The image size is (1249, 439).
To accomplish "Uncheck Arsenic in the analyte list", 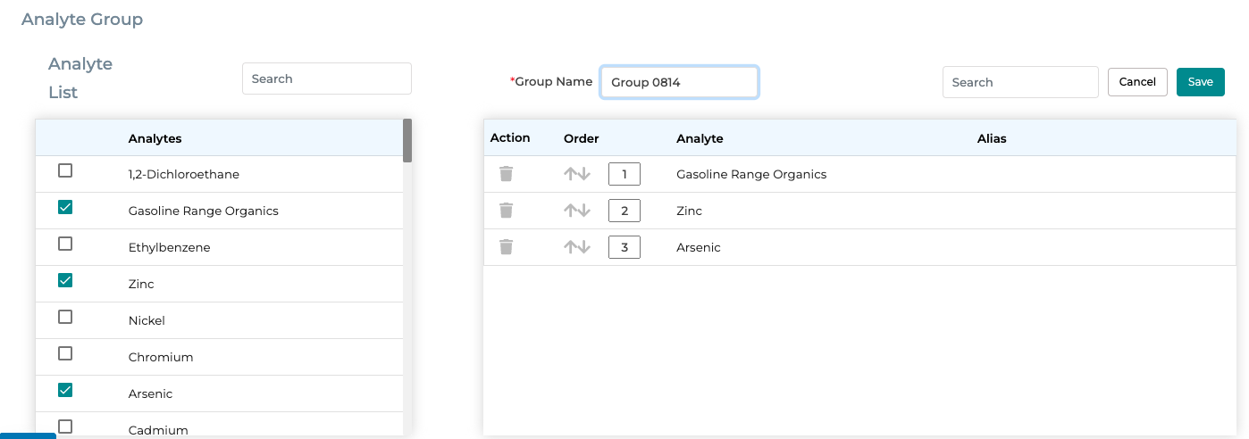I will (x=65, y=390).
